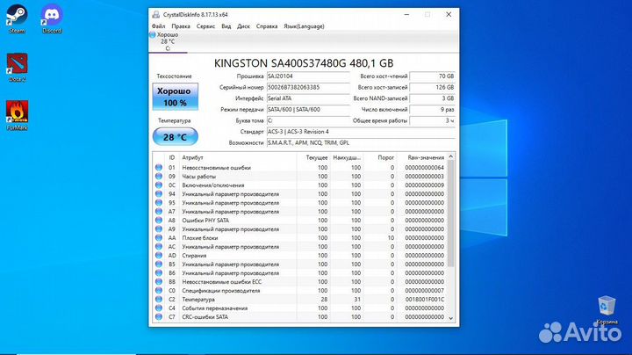
Task: Click the status circle for attribute 95
Action: [x=159, y=202]
